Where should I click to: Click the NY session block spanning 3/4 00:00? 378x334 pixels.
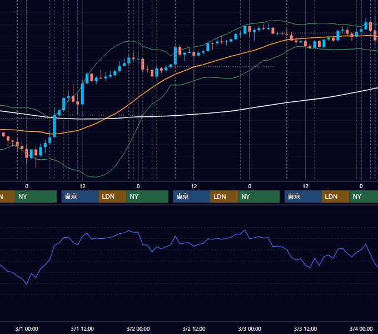364,197
